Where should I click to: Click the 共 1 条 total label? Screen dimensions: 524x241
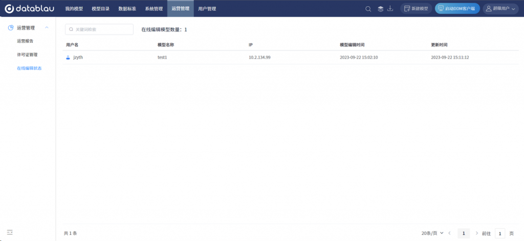coord(70,233)
